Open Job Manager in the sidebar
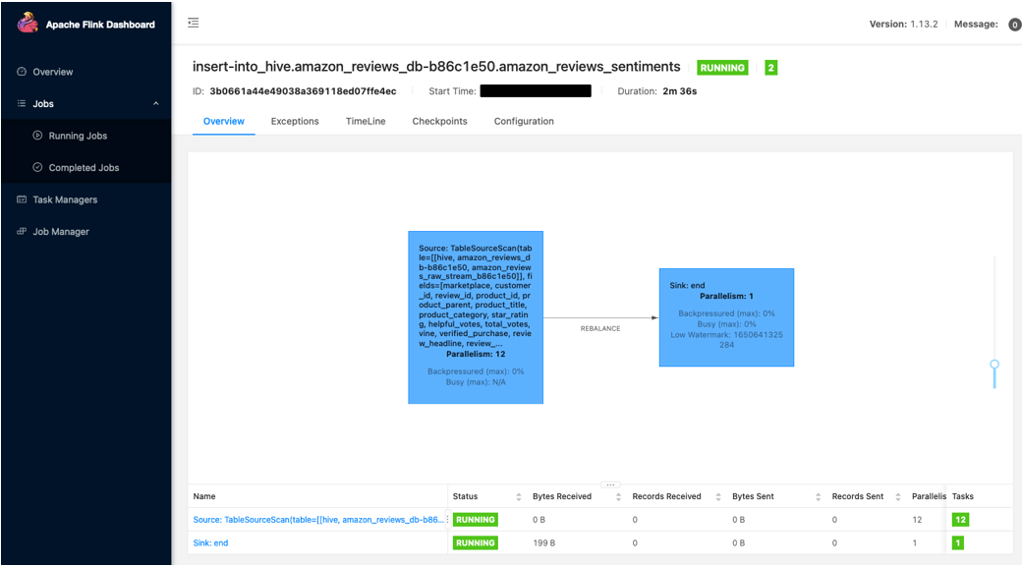The image size is (1022, 567). (86, 231)
